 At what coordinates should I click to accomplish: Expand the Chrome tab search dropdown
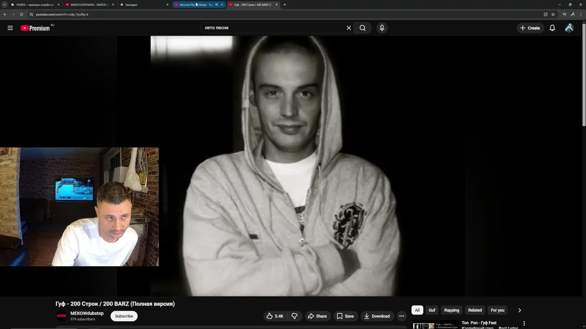click(x=4, y=5)
